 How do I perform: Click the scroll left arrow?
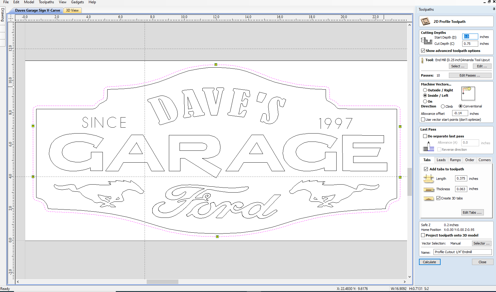(x=18, y=282)
